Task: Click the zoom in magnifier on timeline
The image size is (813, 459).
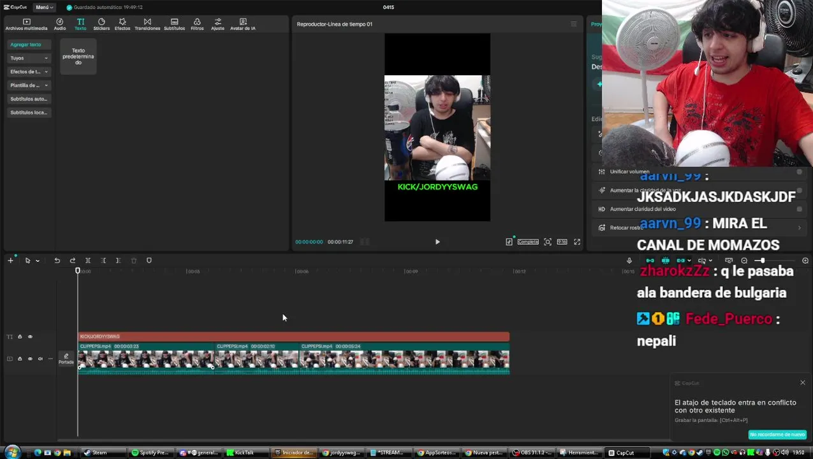Action: click(805, 261)
